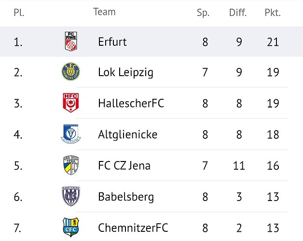The image size is (303, 241).
Task: Select the FC CZ Jena name
Action: [x=124, y=166]
